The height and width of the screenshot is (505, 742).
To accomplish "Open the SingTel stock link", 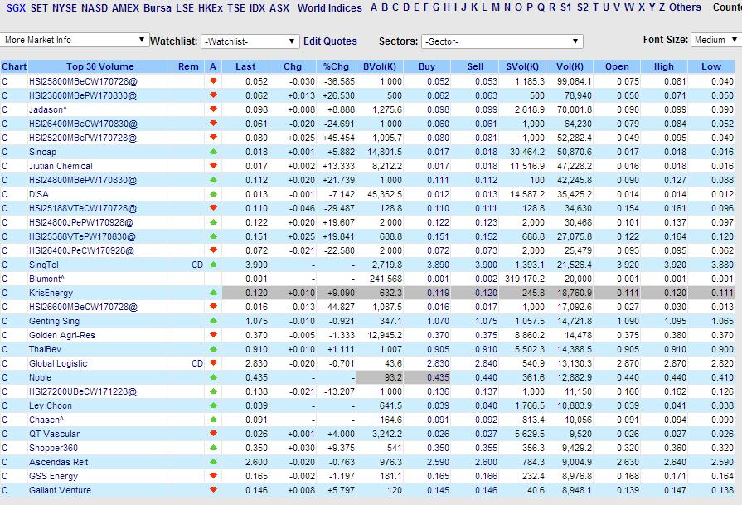I will coord(44,265).
